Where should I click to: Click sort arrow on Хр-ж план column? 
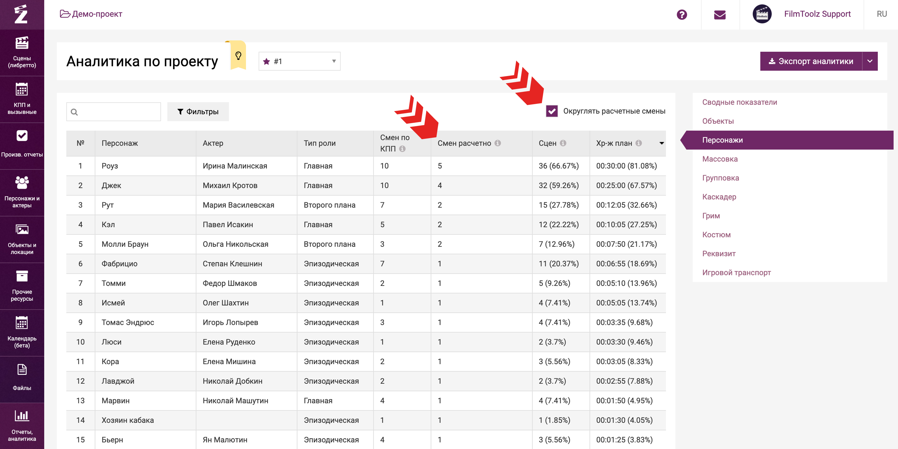coord(661,143)
